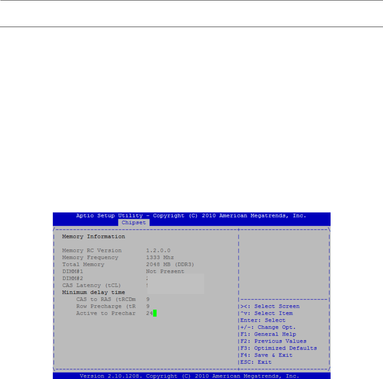The image size is (383, 379).
Task: Click the Total Memory label
Action: [83, 265]
